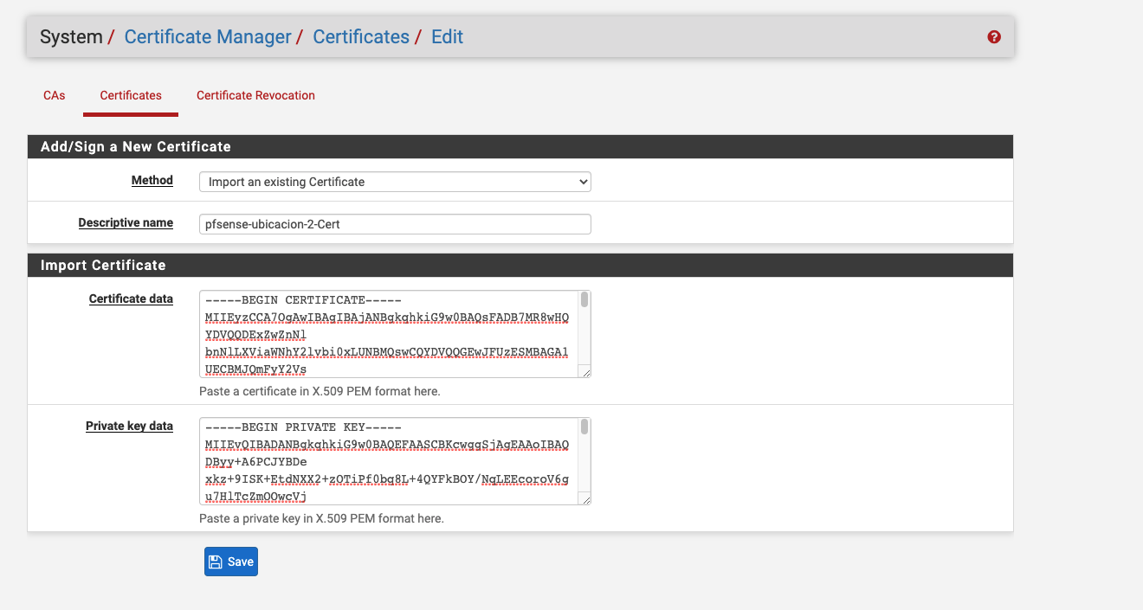Click the Certificate data label
The height and width of the screenshot is (610, 1143).
[131, 299]
